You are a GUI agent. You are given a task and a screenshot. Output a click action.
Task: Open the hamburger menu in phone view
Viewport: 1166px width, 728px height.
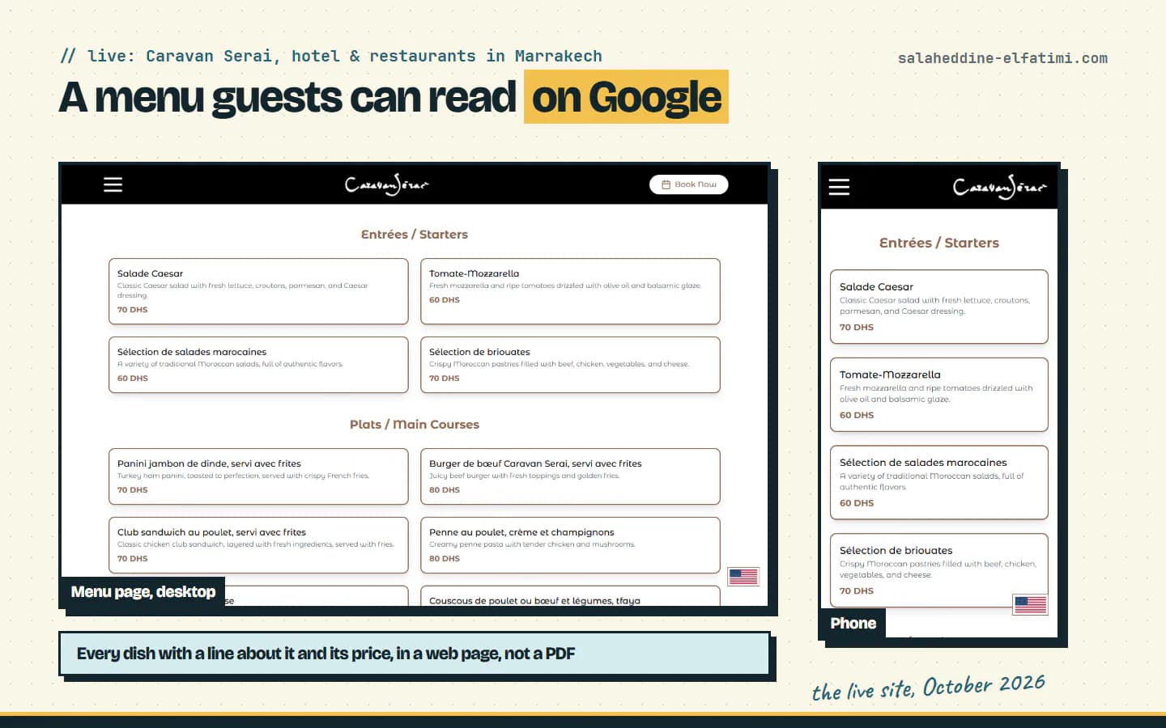click(839, 187)
